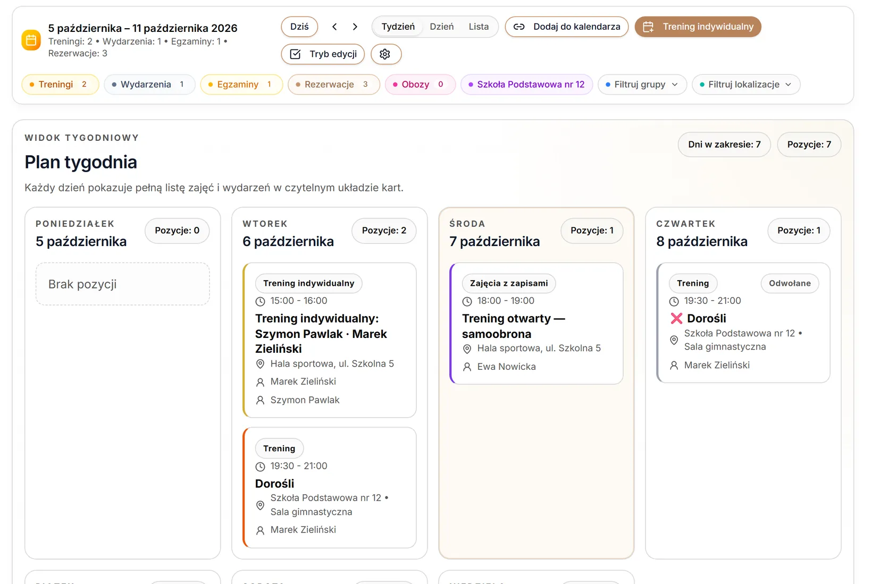Go to previous week with left chevron
This screenshot has height=584, width=872.
334,27
